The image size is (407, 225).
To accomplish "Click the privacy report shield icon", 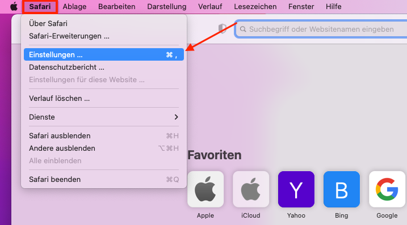I will coord(223,29).
